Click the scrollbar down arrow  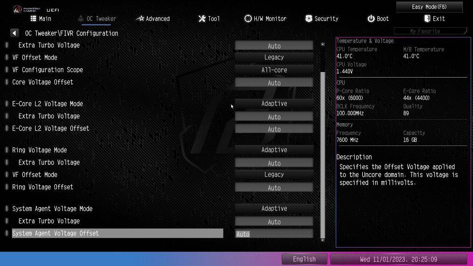pos(322,240)
